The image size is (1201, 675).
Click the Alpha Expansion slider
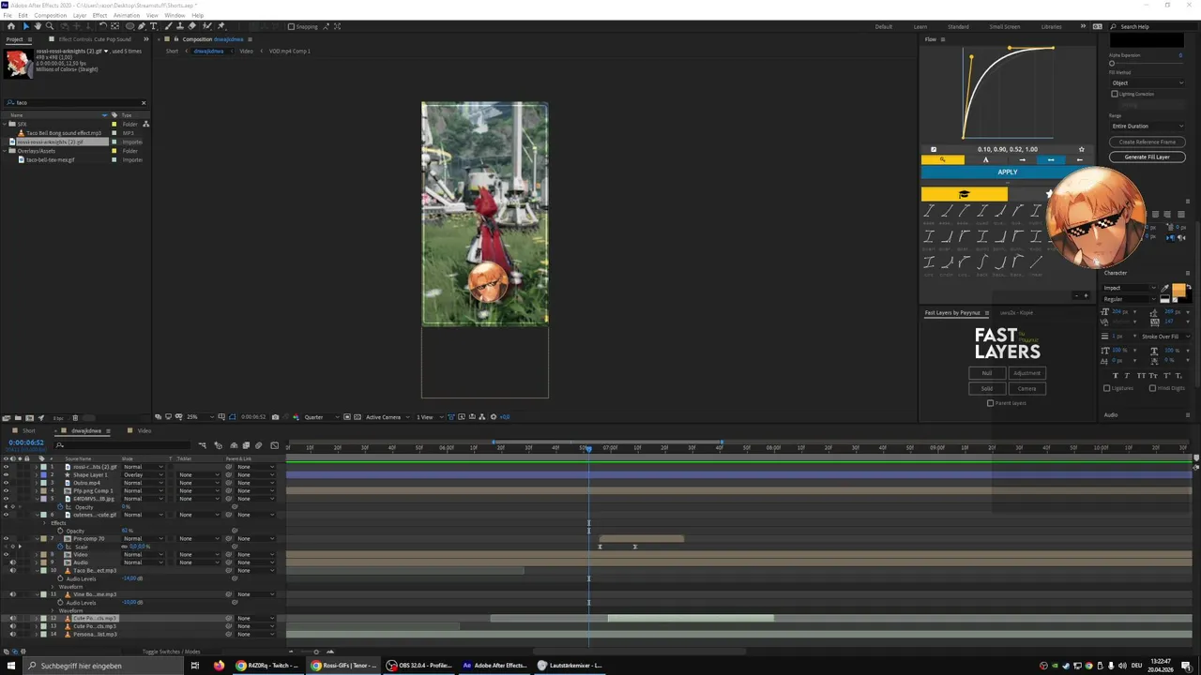[1147, 62]
